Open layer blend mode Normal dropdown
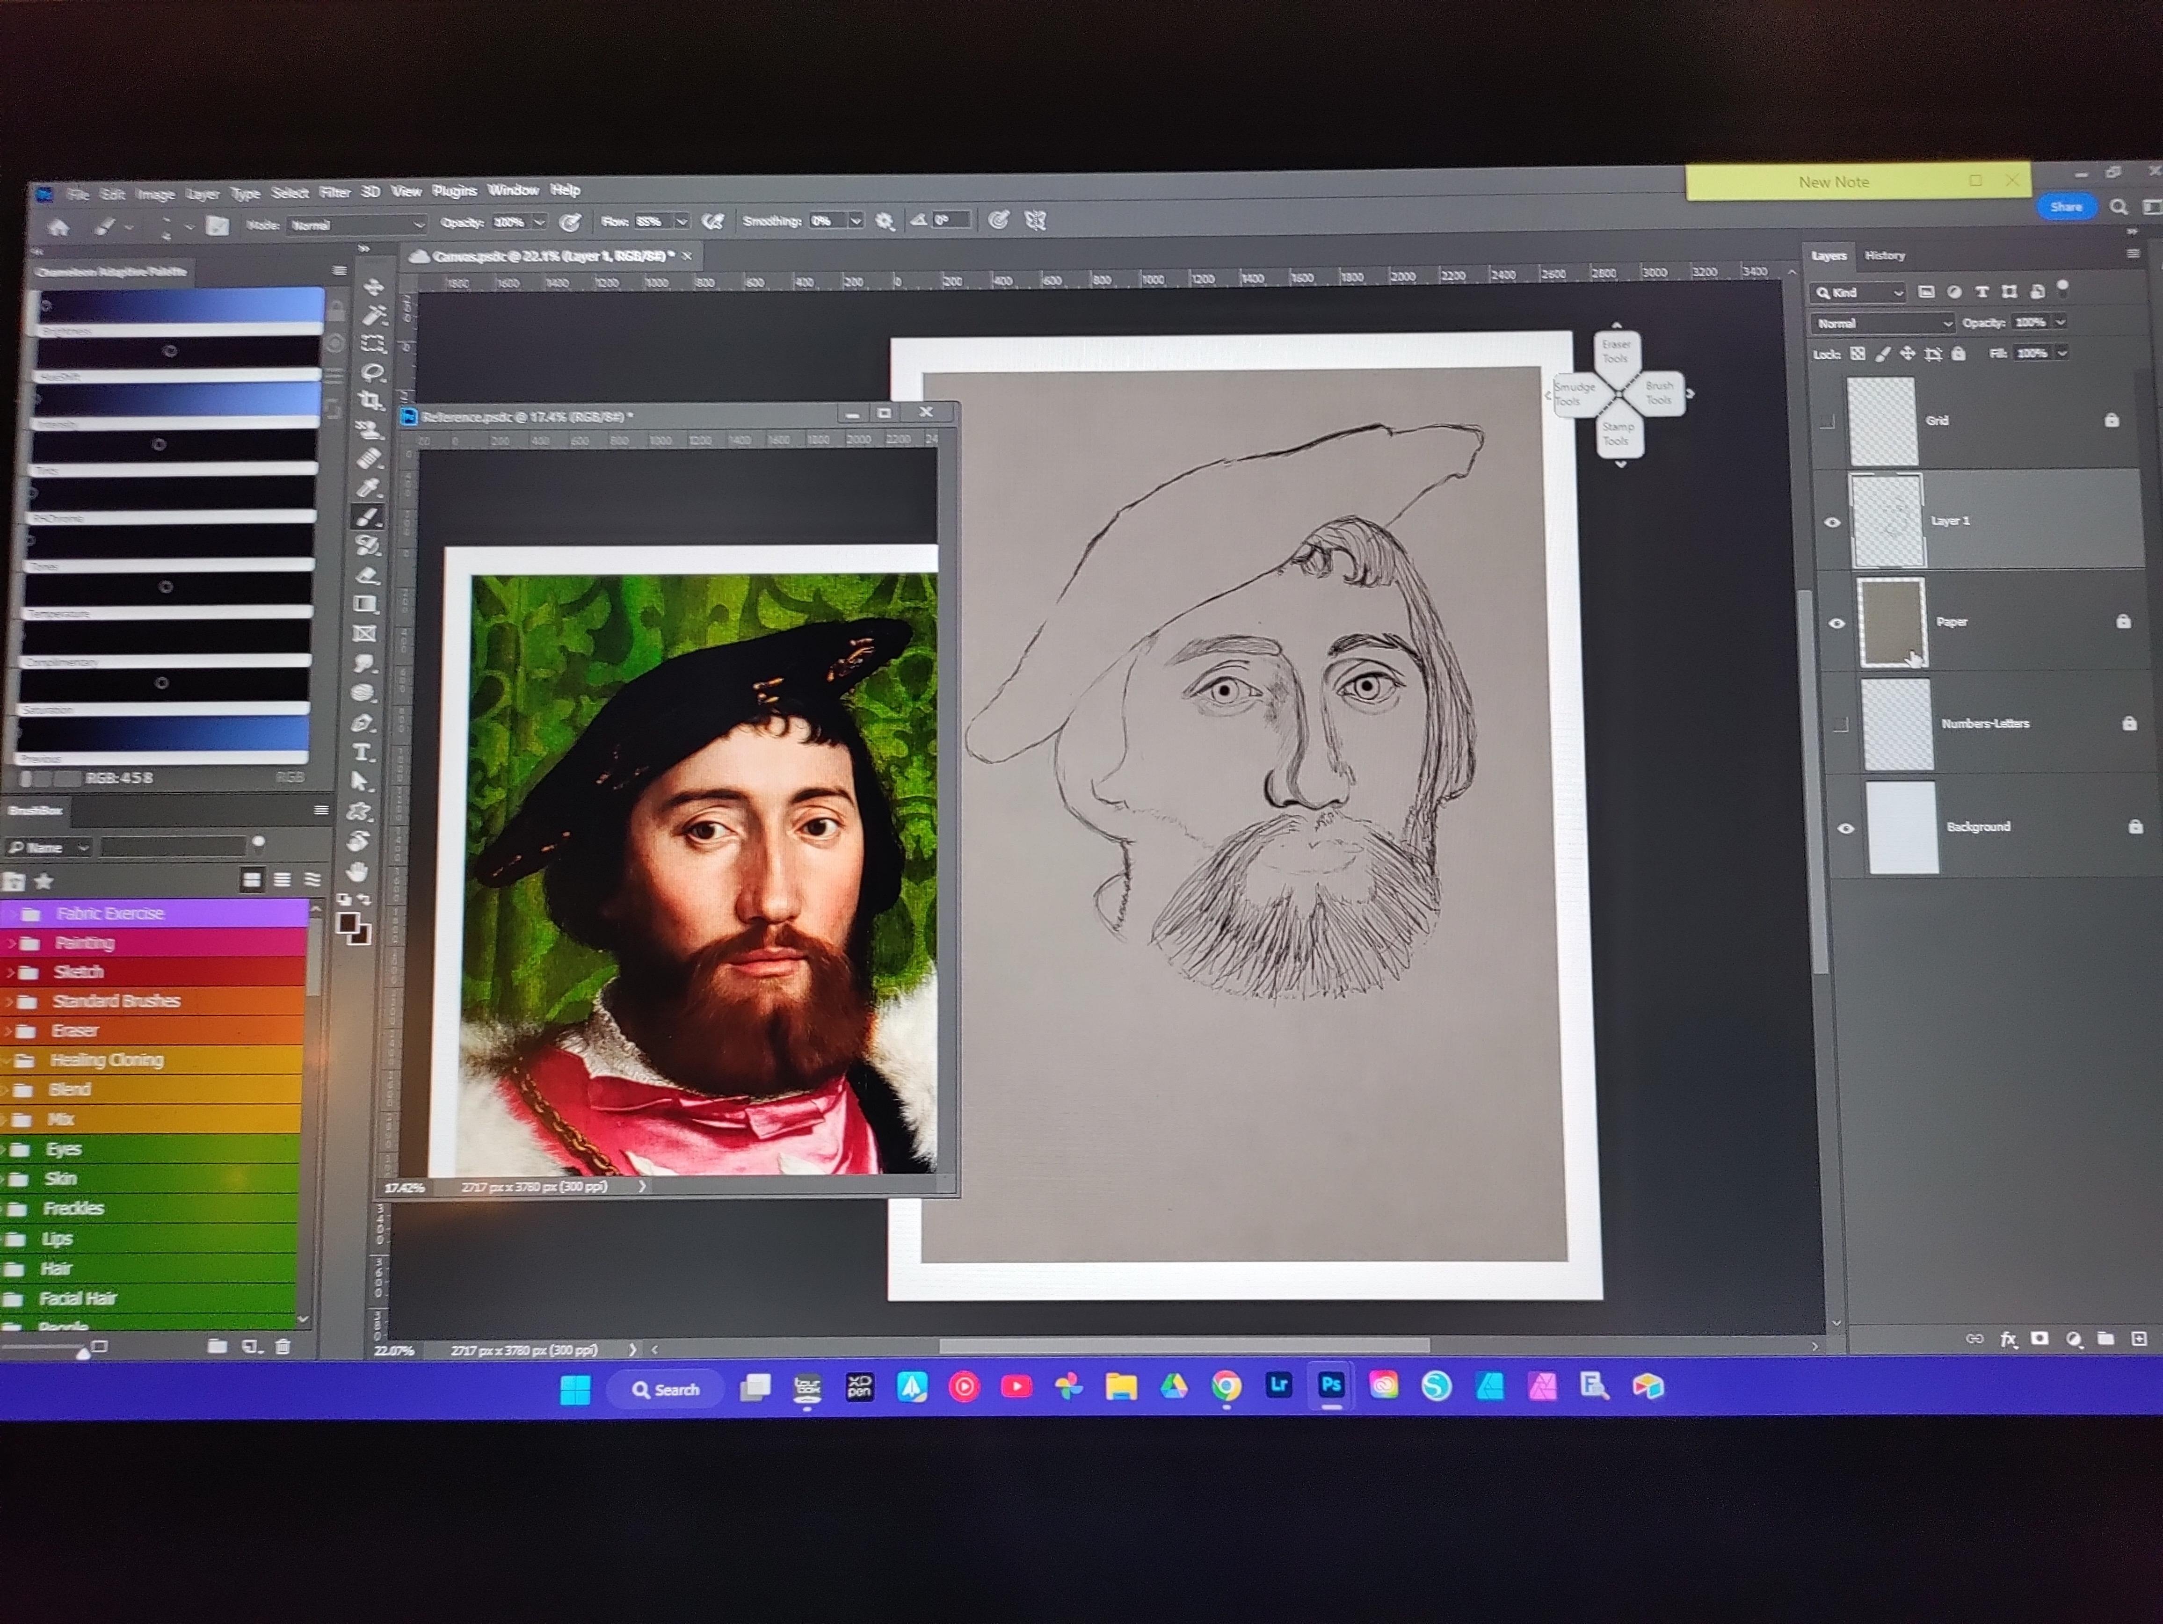The image size is (2163, 1624). (1882, 324)
